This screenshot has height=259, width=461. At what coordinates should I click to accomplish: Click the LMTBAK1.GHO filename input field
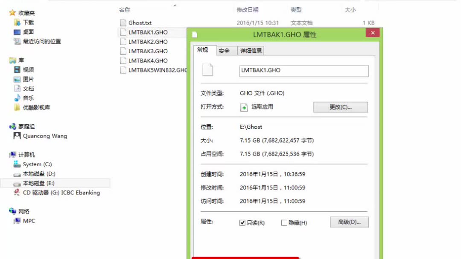coord(303,71)
